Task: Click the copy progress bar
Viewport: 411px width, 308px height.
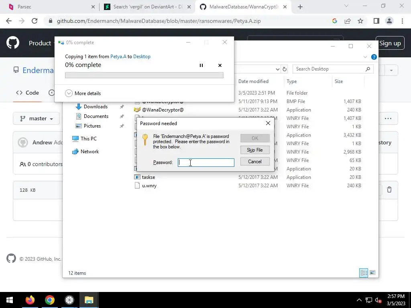Action: (144, 75)
